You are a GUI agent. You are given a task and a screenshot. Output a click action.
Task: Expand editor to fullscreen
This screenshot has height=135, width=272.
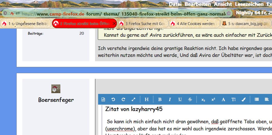click(x=133, y=100)
